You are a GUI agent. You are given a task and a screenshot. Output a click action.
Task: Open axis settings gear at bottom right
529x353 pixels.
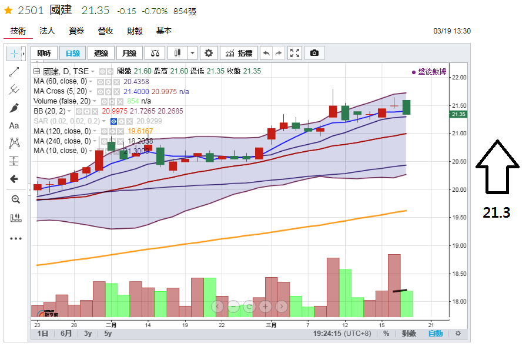(x=458, y=334)
